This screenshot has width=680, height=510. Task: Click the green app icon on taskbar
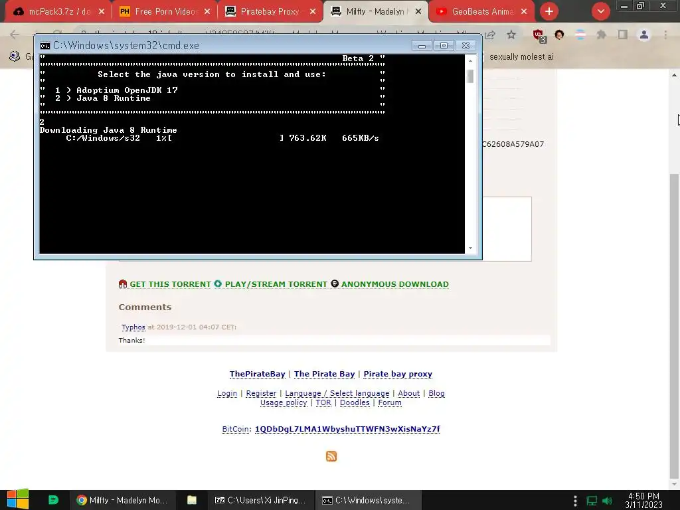[x=53, y=500]
